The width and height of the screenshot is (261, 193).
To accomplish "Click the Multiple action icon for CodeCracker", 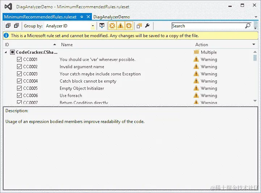I will (x=196, y=52).
